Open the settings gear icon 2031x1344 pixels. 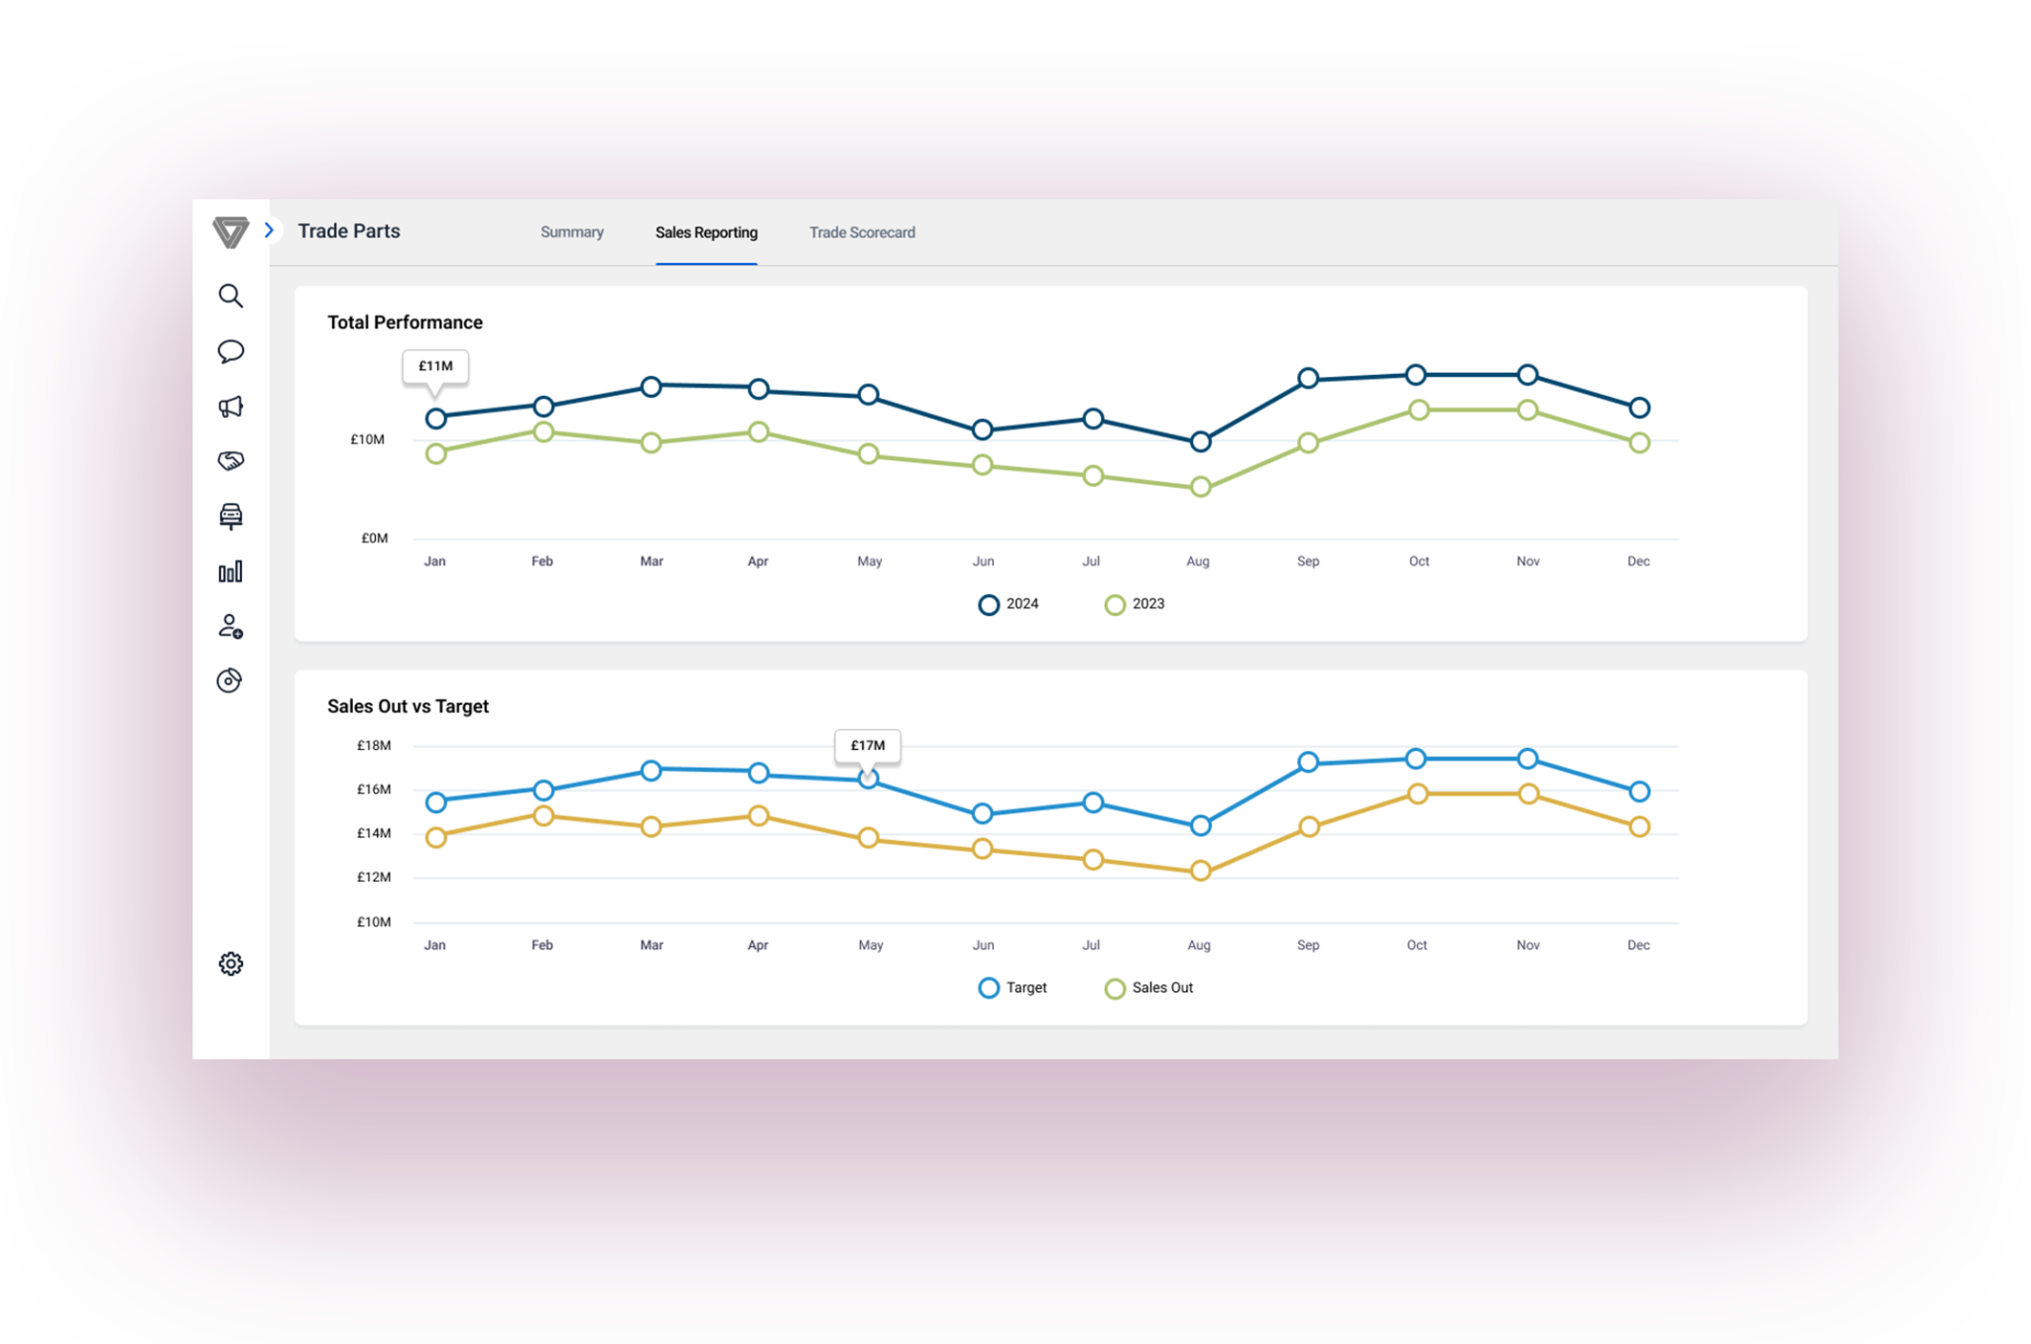[230, 964]
